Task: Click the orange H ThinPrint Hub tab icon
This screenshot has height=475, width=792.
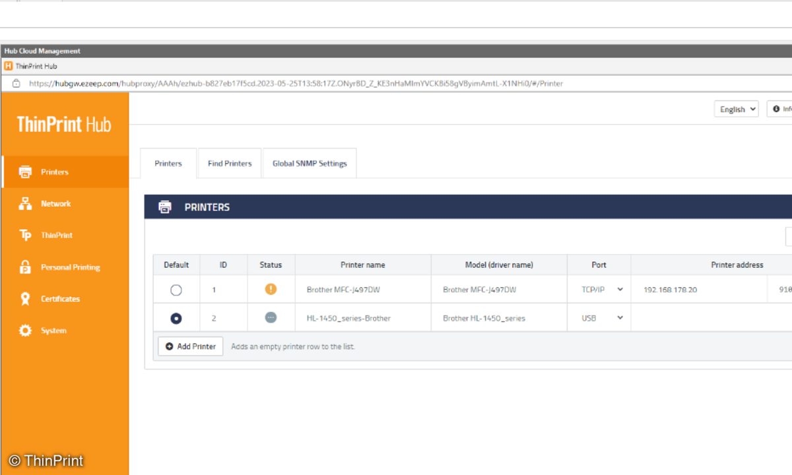Action: point(8,66)
